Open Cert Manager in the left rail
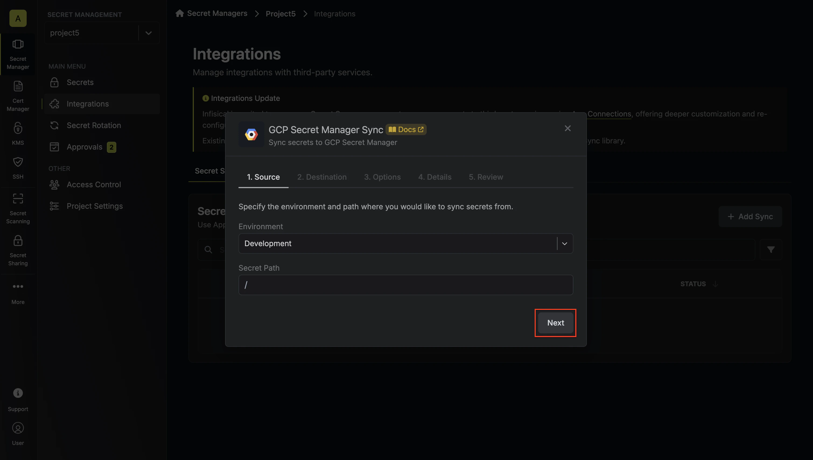 click(18, 96)
